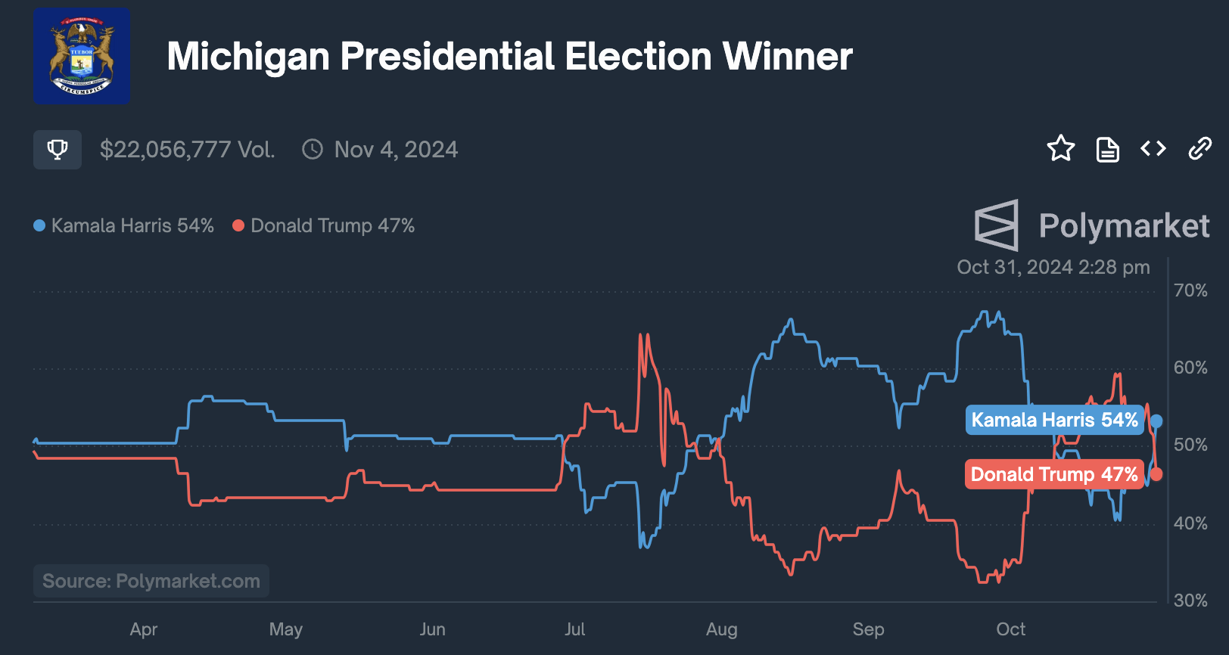The image size is (1229, 655).
Task: Copy link using the chain icon
Action: (1199, 148)
